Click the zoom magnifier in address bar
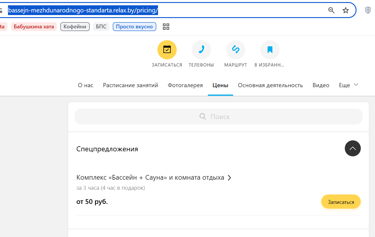Screen dimensions: 375x237 [x=331, y=11]
